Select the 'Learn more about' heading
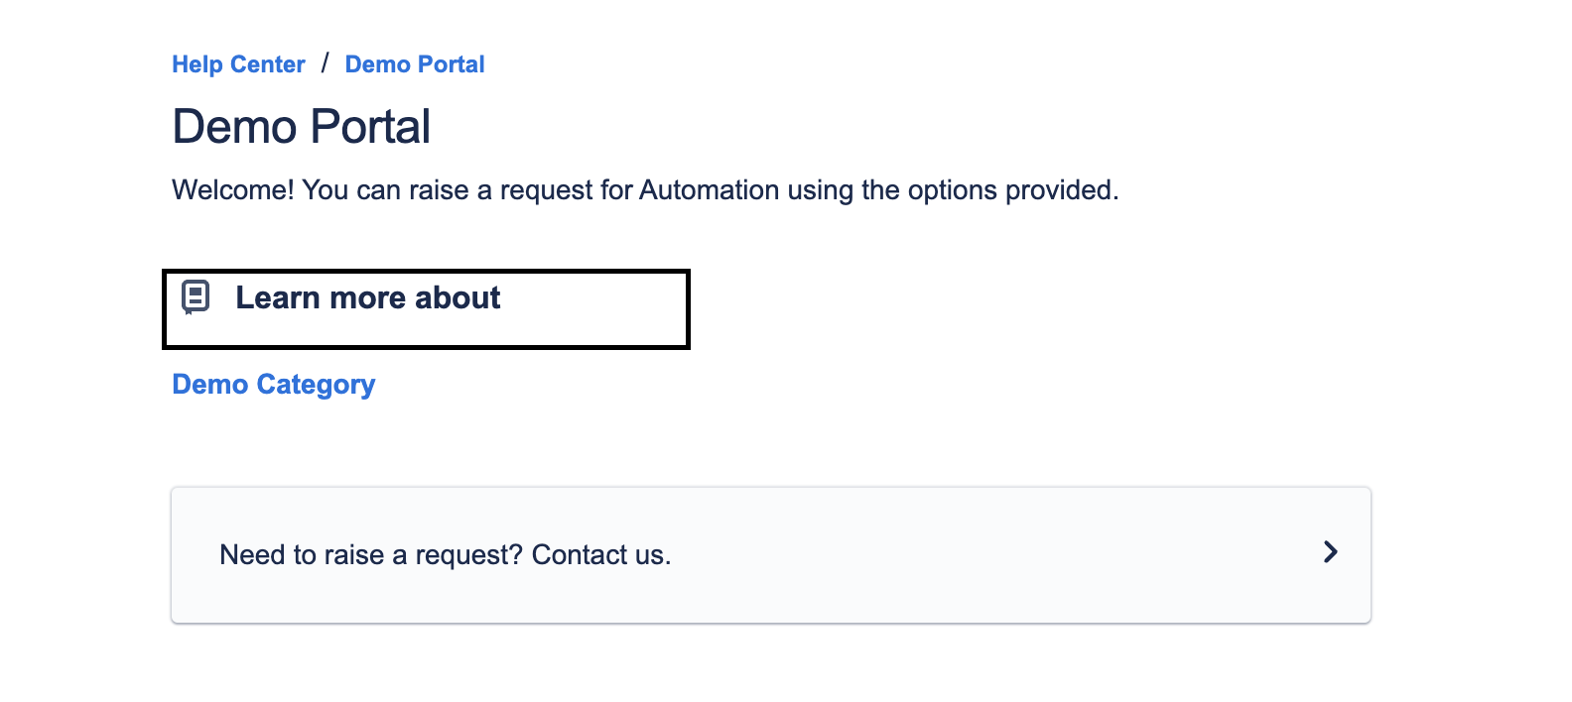The image size is (1572, 702). (x=367, y=297)
